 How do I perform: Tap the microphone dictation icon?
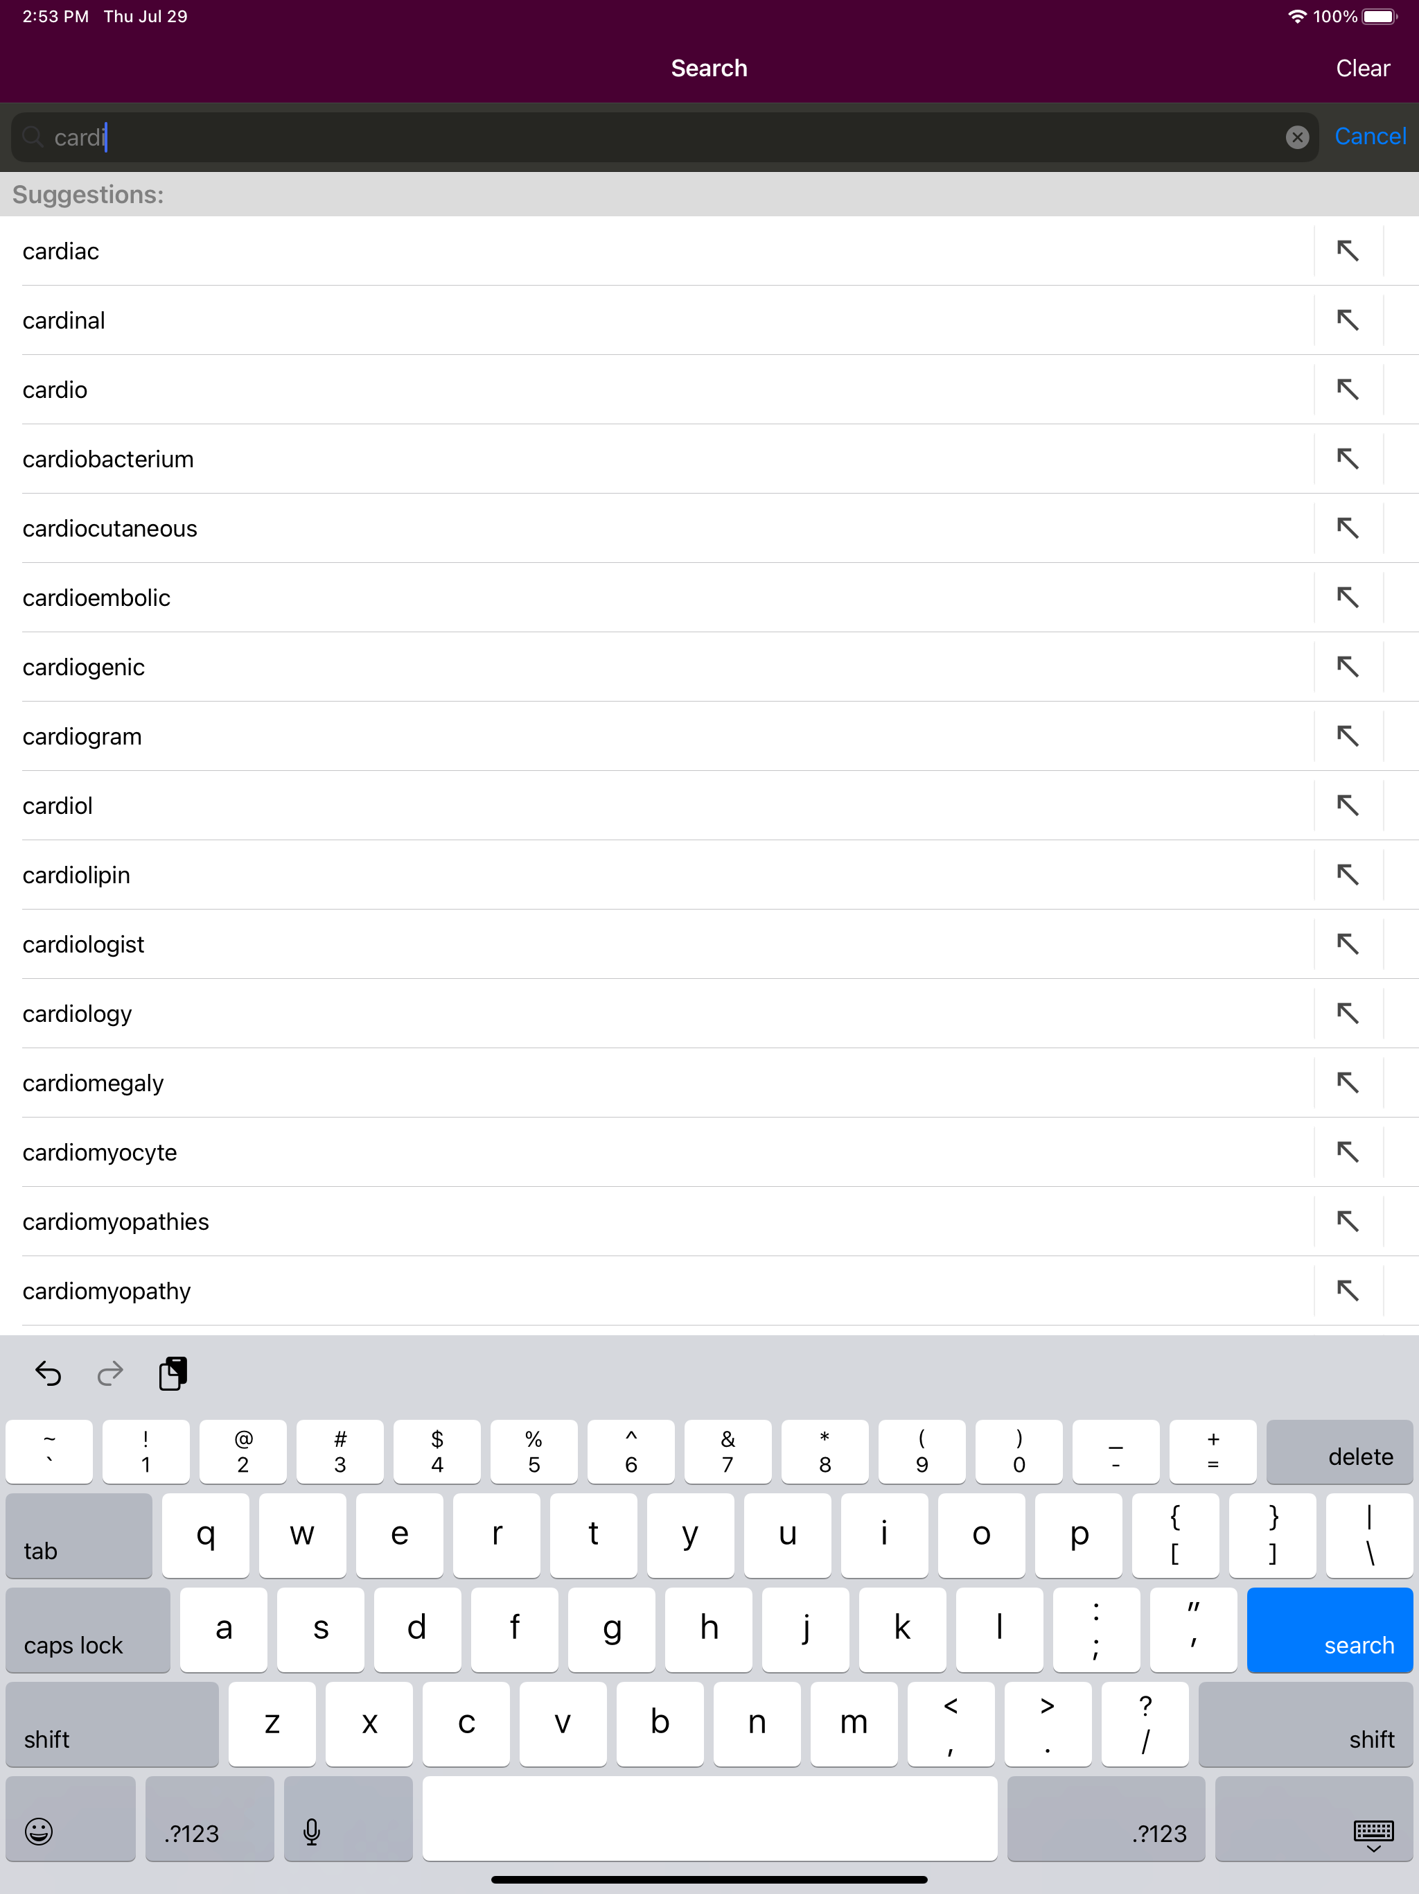tap(312, 1832)
